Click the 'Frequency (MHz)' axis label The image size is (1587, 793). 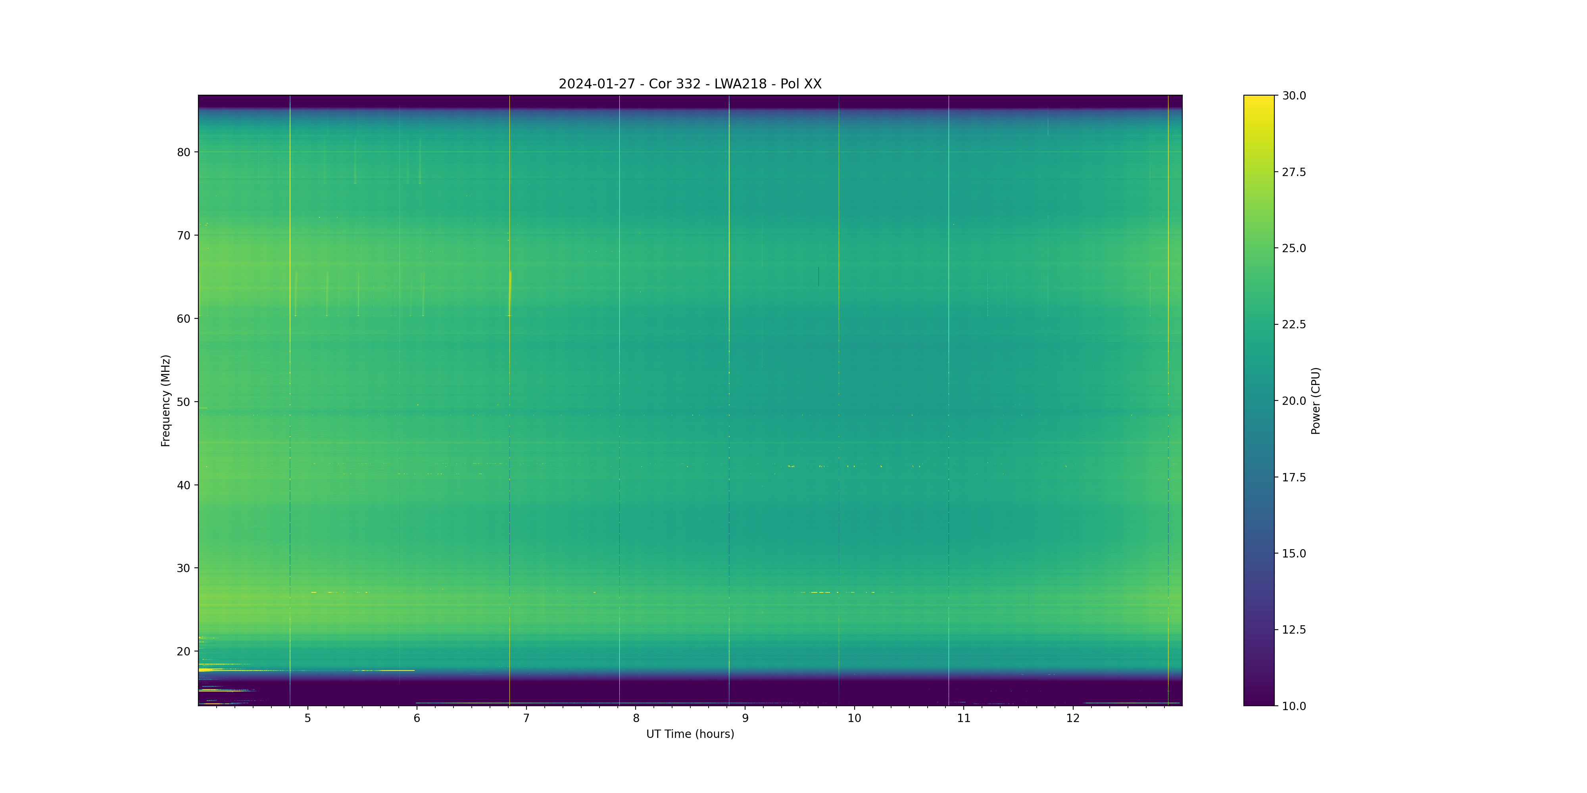click(165, 400)
